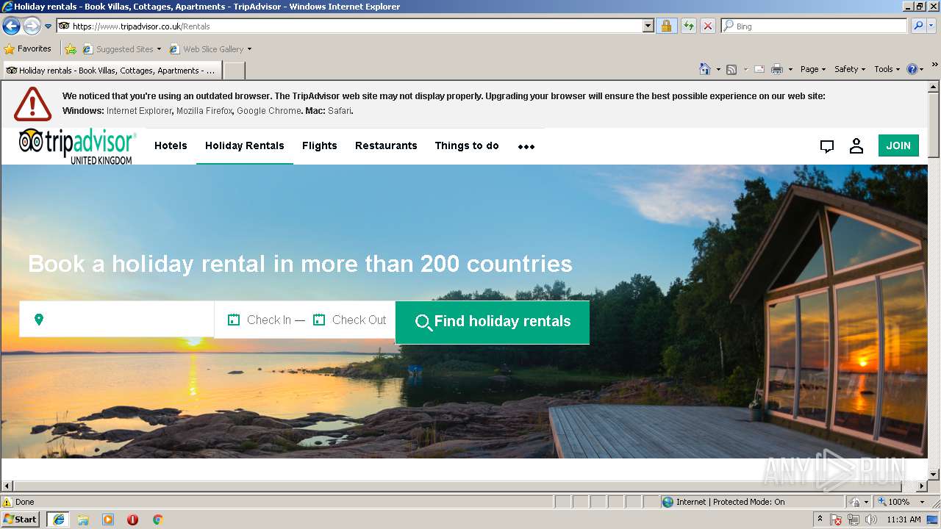Click the Find holiday rentals button
The image size is (941, 529).
[x=493, y=322]
